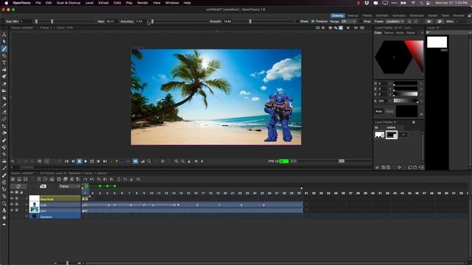The image size is (472, 265).
Task: Toggle the lock icon in column header
Action: (21, 192)
